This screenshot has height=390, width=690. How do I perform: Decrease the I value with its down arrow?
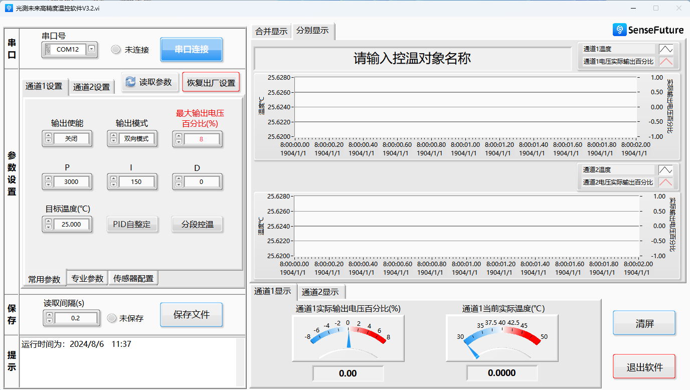[x=114, y=184]
